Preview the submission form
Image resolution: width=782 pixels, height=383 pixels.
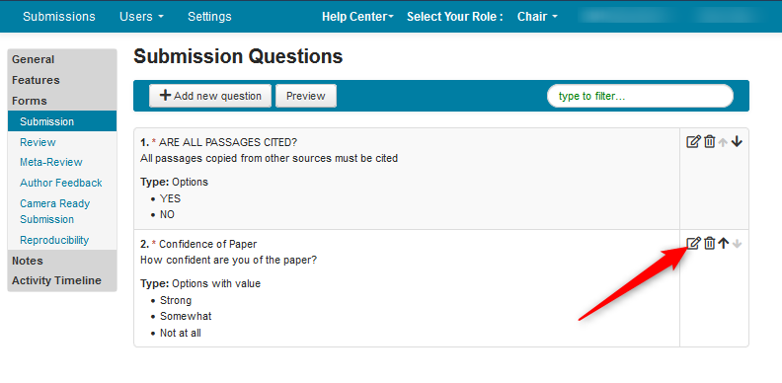306,96
